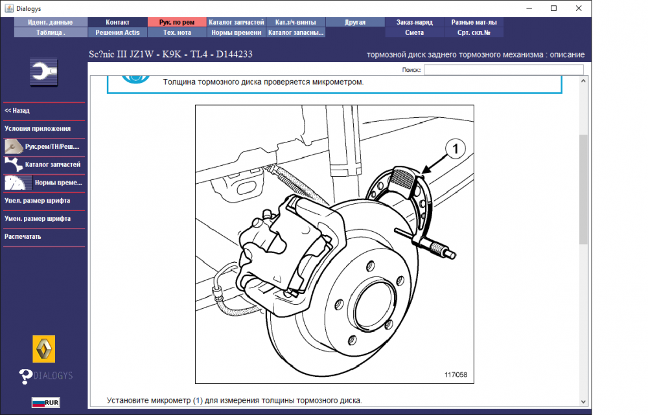This screenshot has height=415, width=648.
Task: Click the Нормы времени gauge icon
Action: click(18, 183)
